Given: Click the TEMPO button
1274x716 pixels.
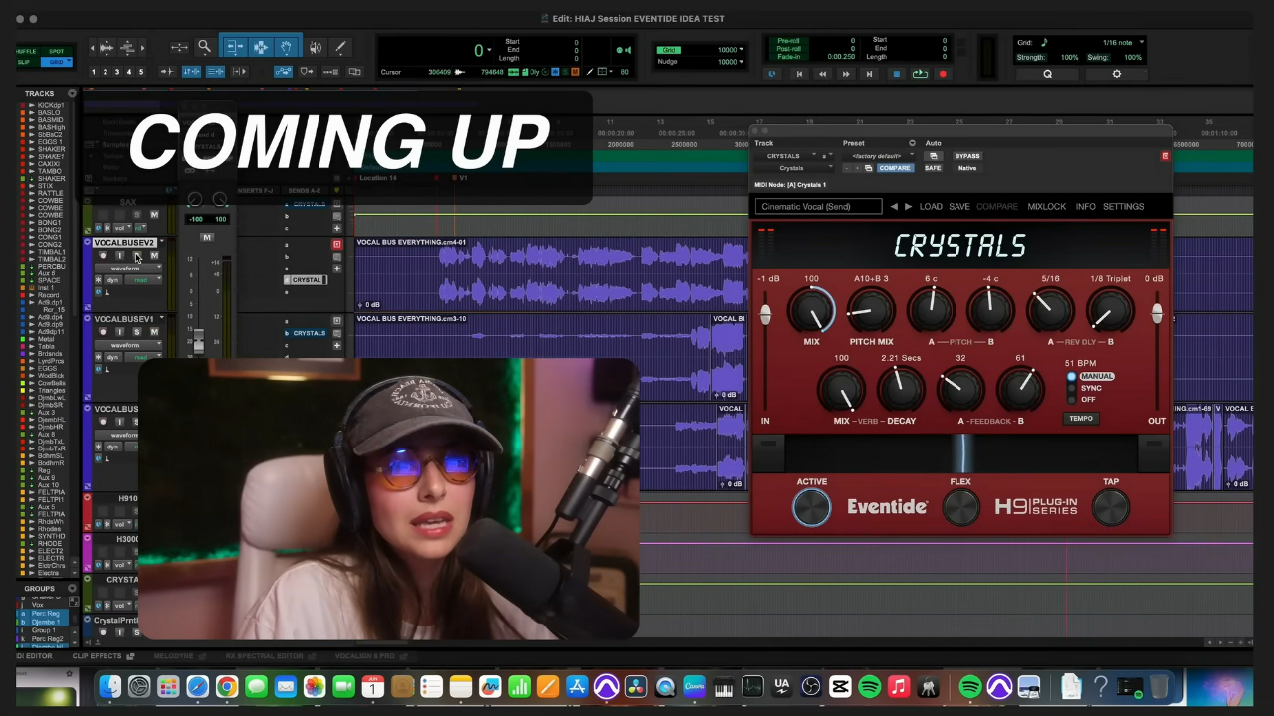Looking at the screenshot, I should tap(1081, 419).
